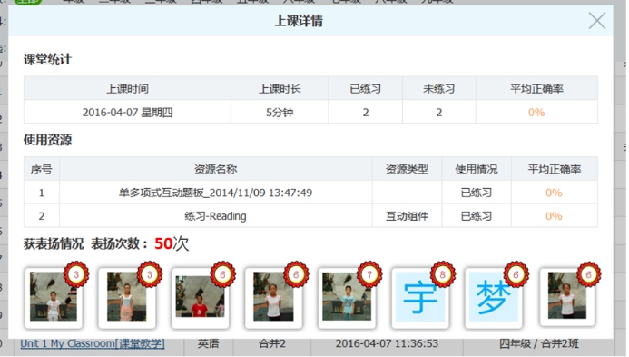This screenshot has height=357, width=629.
Task: Click the 已练习 status for resource 2
Action: pos(477,216)
